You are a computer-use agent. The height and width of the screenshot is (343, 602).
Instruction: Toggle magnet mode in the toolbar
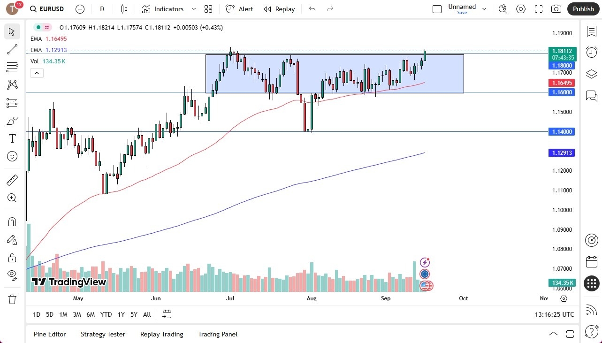[12, 221]
